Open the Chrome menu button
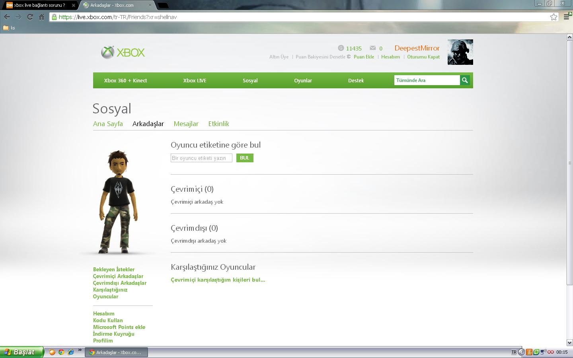Image resolution: width=573 pixels, height=358 pixels. [x=567, y=17]
